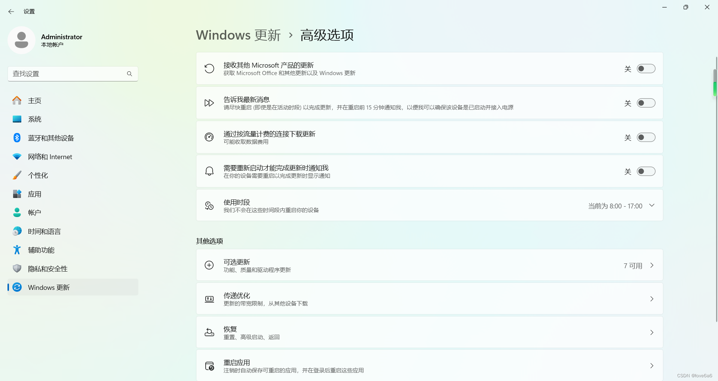Image resolution: width=718 pixels, height=381 pixels.
Task: Open 可选更新 via its right chevron
Action: (652, 265)
